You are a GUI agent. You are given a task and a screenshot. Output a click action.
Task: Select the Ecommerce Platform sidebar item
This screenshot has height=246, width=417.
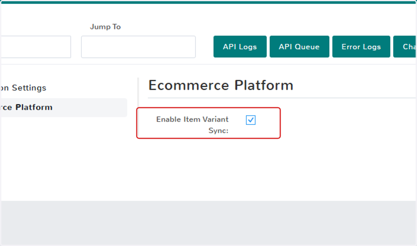tap(64, 108)
